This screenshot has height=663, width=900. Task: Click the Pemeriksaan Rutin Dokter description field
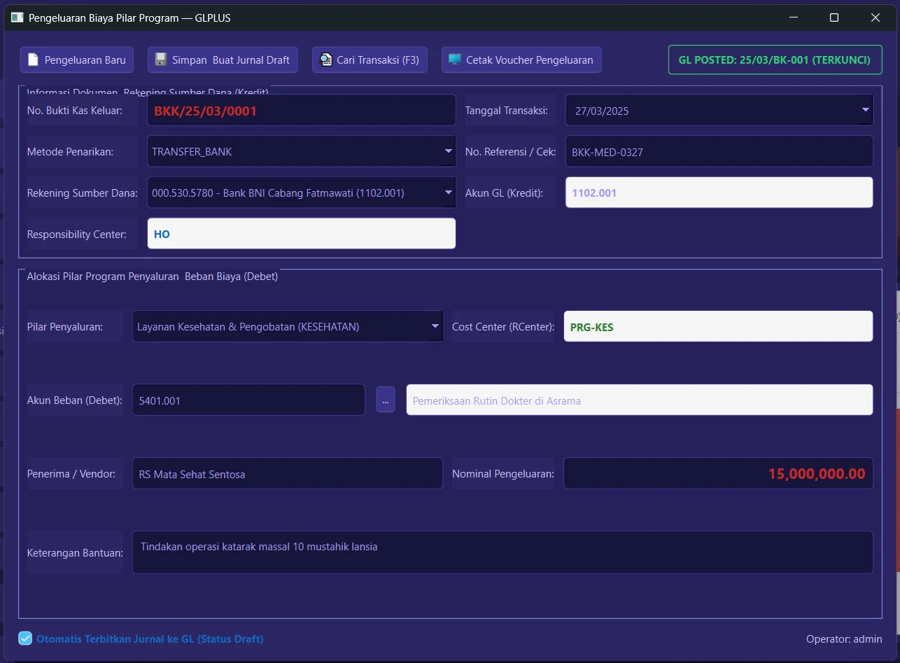point(640,400)
